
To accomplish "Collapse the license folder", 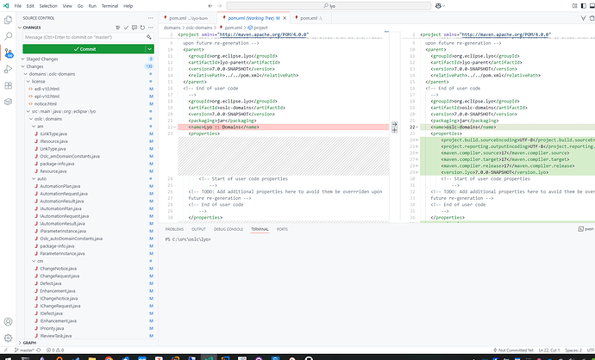I will (x=38, y=82).
